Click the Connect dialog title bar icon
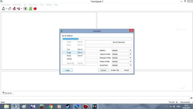Screen dimensions: 193x109 [62, 31]
